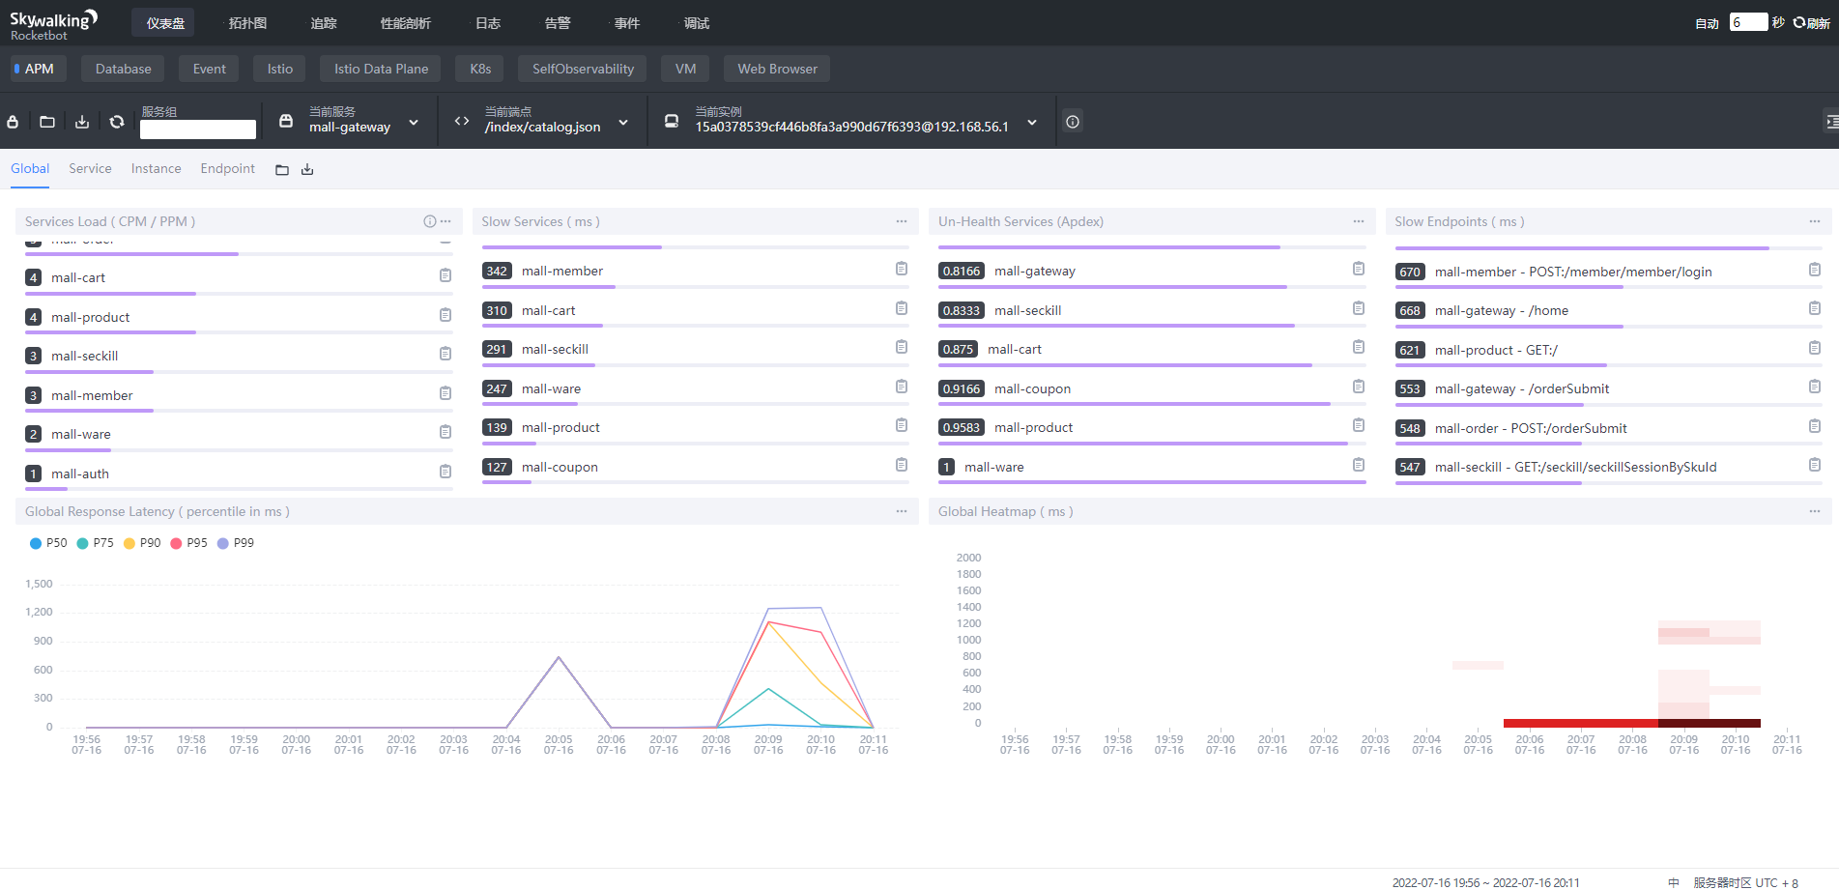Toggle P90 series in latency legend

[x=142, y=543]
